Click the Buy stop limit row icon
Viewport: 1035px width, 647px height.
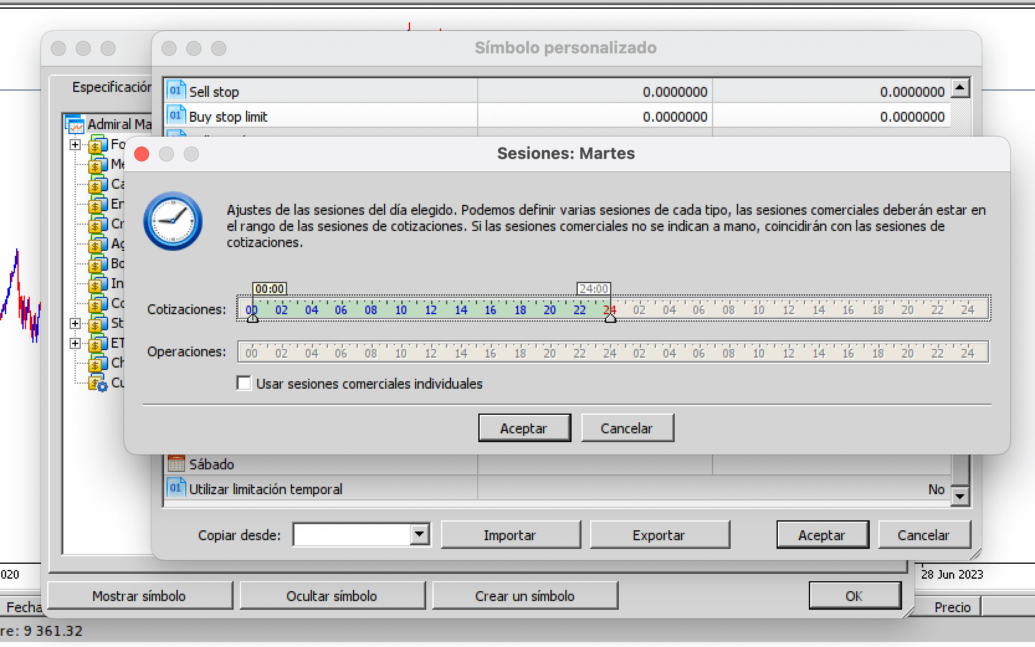pos(176,115)
